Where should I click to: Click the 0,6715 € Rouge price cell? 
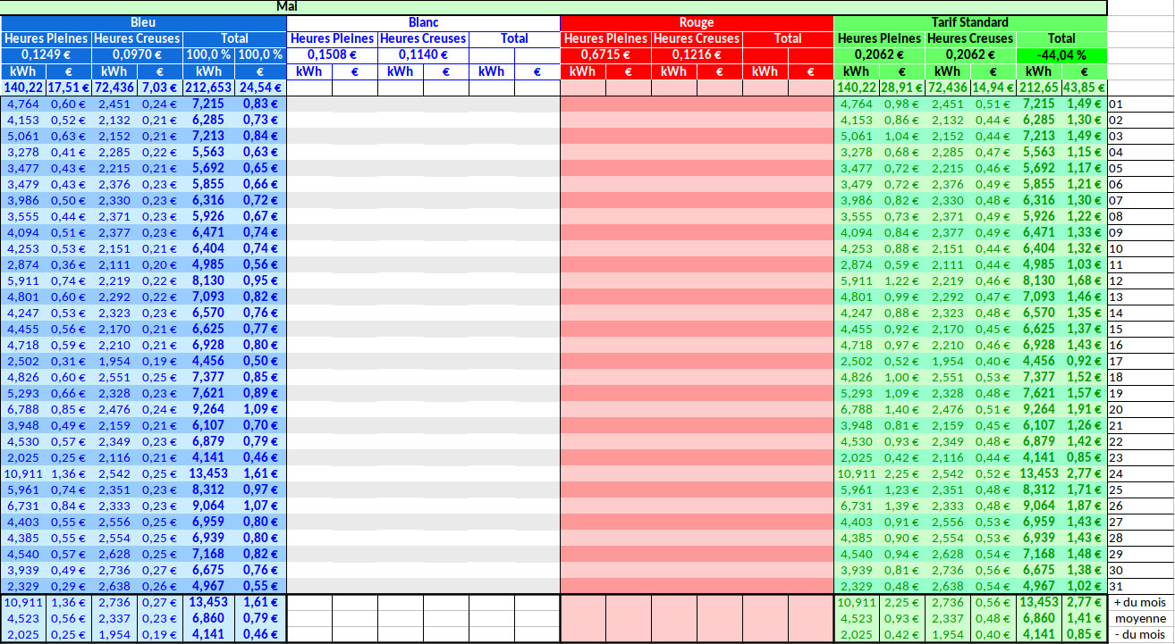coord(605,54)
